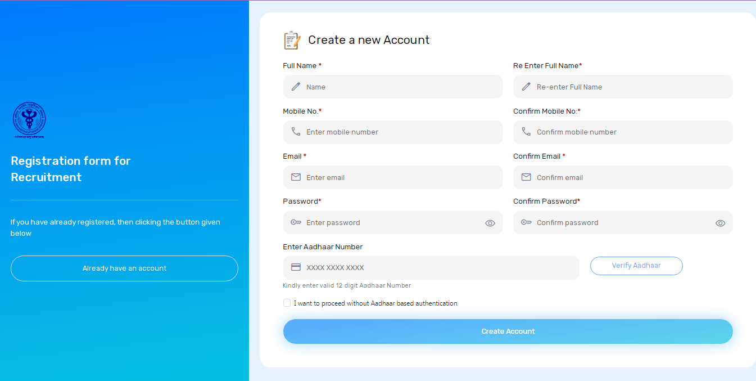The height and width of the screenshot is (381, 756).
Task: Click the envelope icon in Confirm Email field
Action: click(x=526, y=177)
